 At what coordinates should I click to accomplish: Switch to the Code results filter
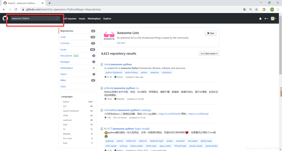click(x=63, y=37)
